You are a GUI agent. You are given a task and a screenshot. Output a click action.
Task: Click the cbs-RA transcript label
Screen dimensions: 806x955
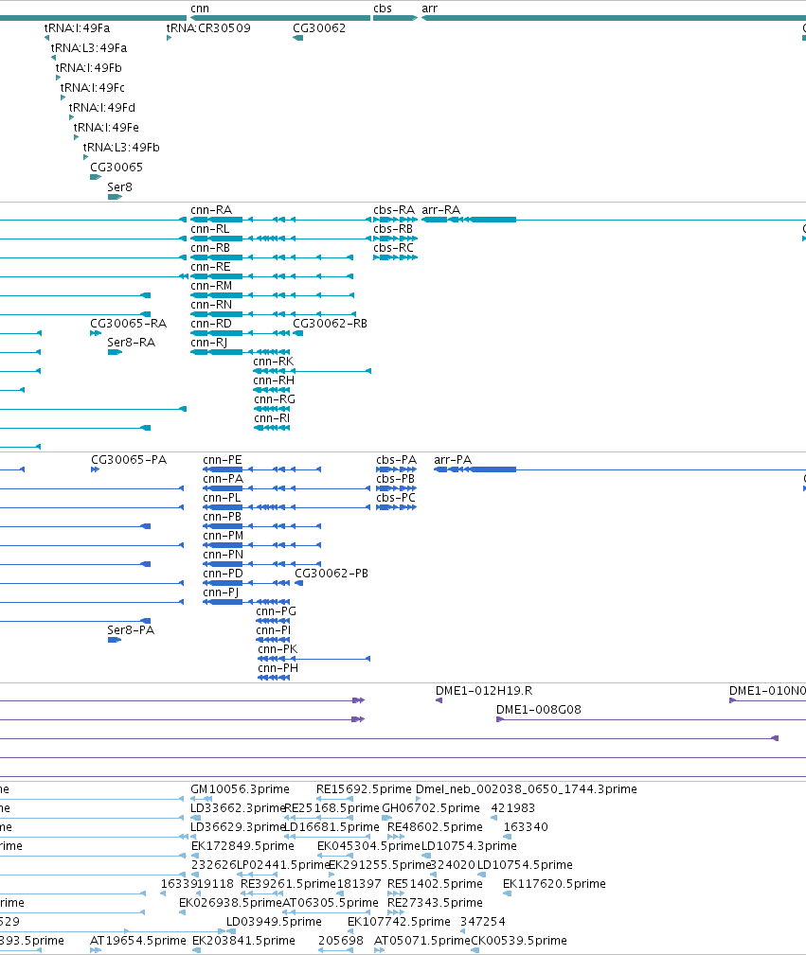coord(394,210)
